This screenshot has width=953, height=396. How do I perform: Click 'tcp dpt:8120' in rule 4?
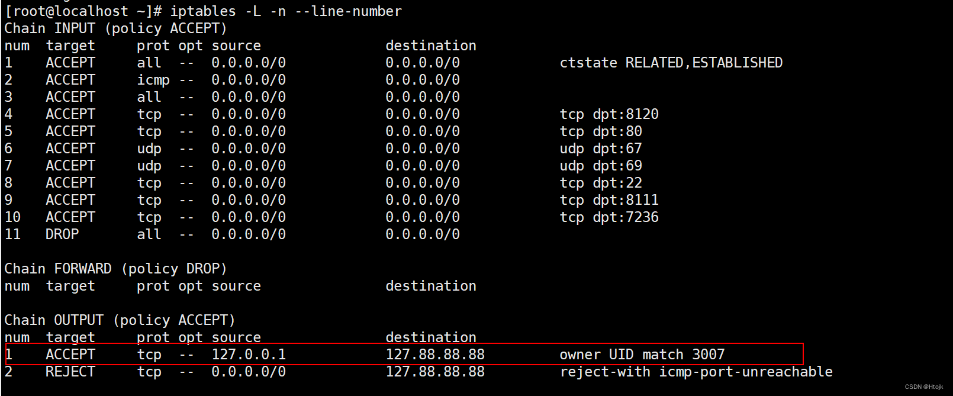(609, 114)
